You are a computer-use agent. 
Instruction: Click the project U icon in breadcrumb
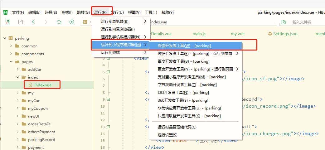pyautogui.click(x=85, y=22)
